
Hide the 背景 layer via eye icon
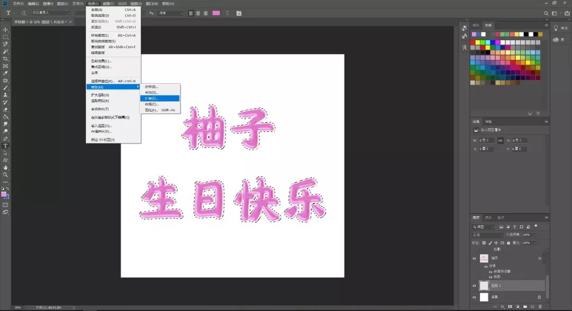tap(475, 297)
